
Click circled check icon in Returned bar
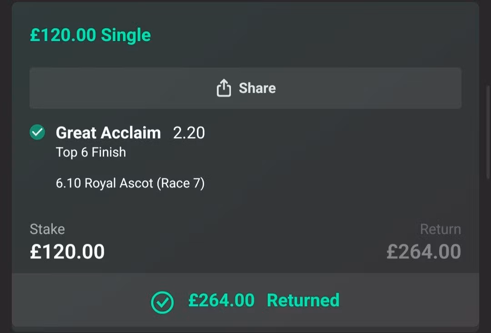(x=162, y=303)
